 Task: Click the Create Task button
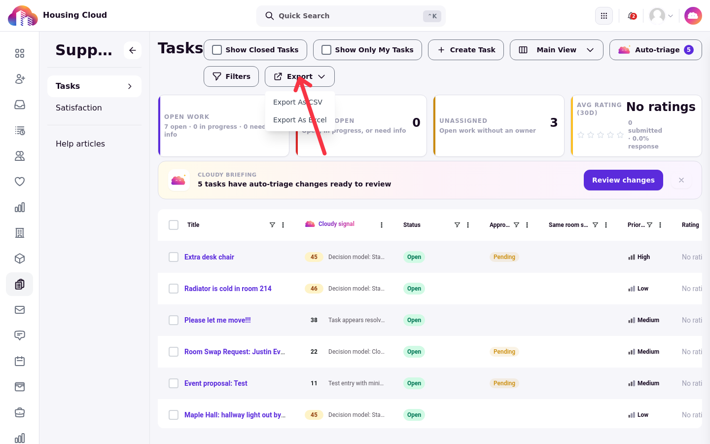466,50
